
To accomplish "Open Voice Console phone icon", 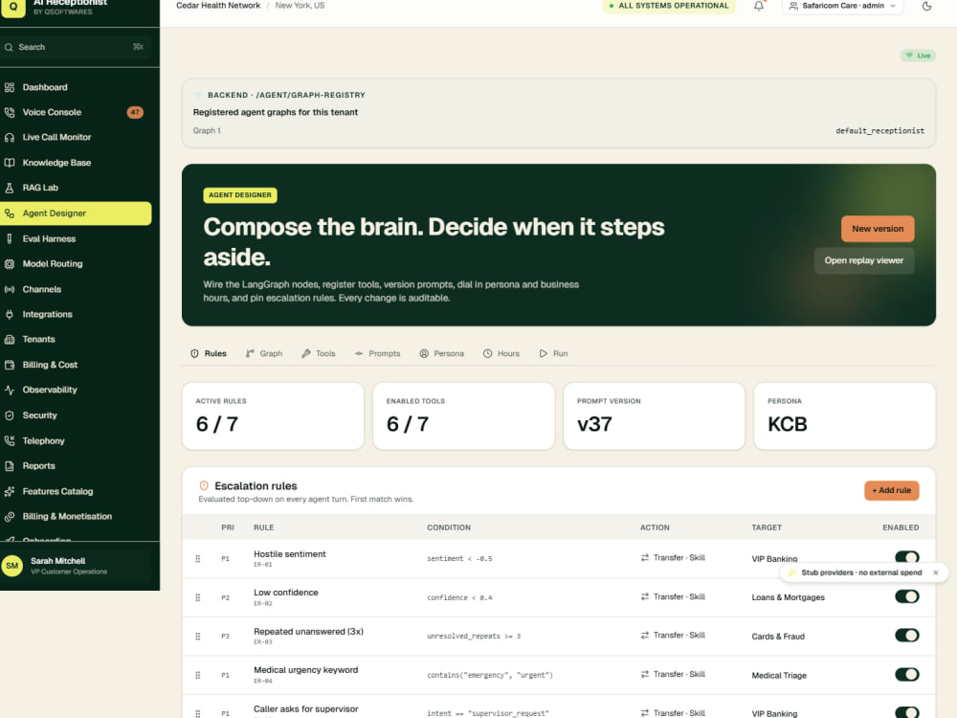I will point(10,112).
